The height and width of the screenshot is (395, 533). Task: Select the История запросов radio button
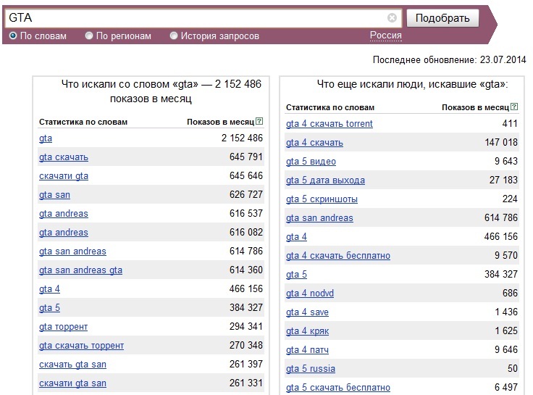[174, 36]
